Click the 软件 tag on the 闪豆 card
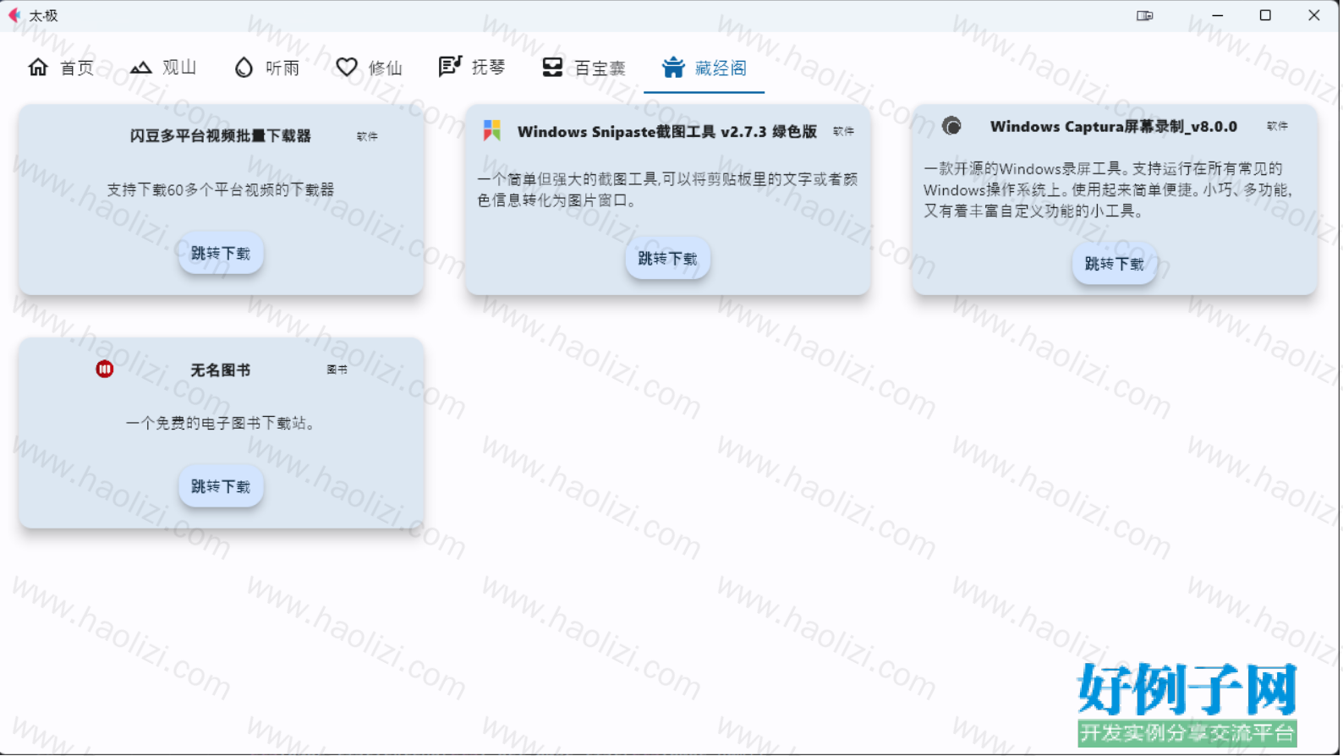The width and height of the screenshot is (1343, 756). click(367, 136)
